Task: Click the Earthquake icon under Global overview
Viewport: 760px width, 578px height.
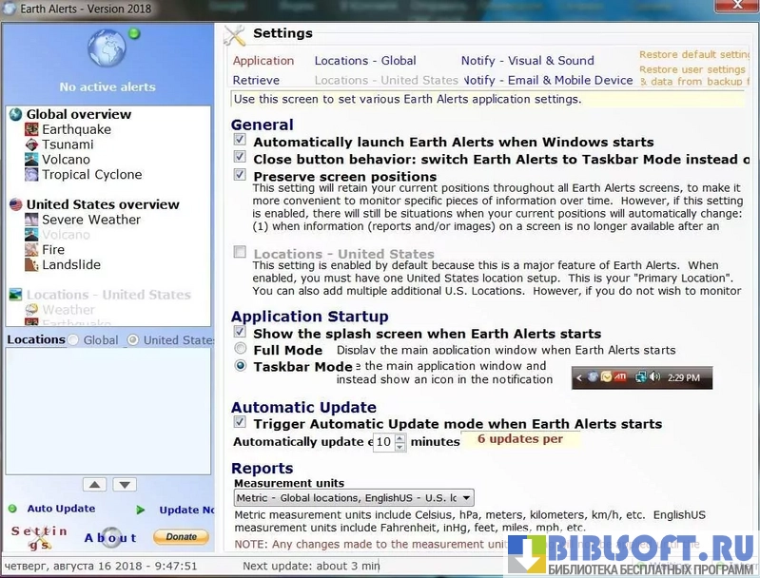Action: (x=32, y=130)
